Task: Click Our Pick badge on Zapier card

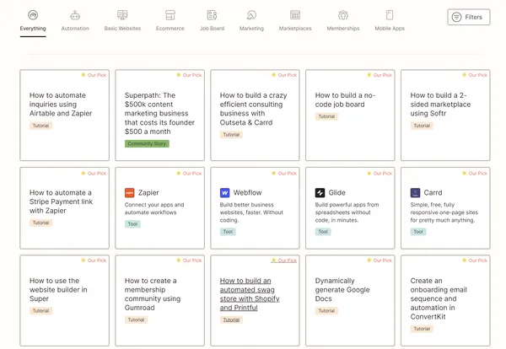Action: click(x=189, y=173)
